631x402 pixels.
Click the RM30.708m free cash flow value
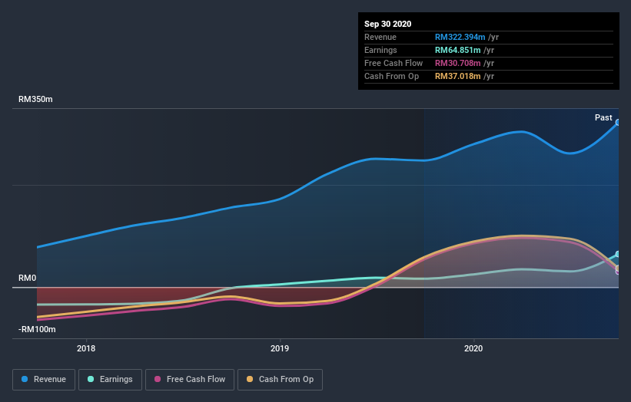coord(457,63)
